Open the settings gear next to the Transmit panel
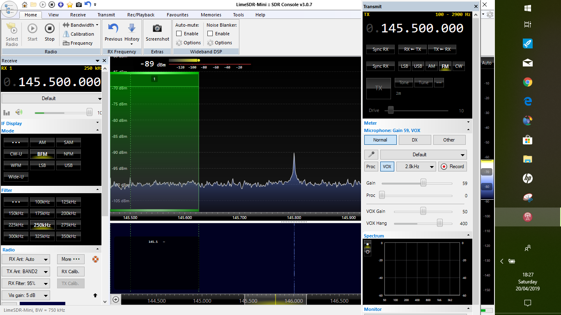The width and height of the screenshot is (561, 315). (490, 14)
